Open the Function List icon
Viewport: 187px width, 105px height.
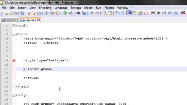[146, 13]
